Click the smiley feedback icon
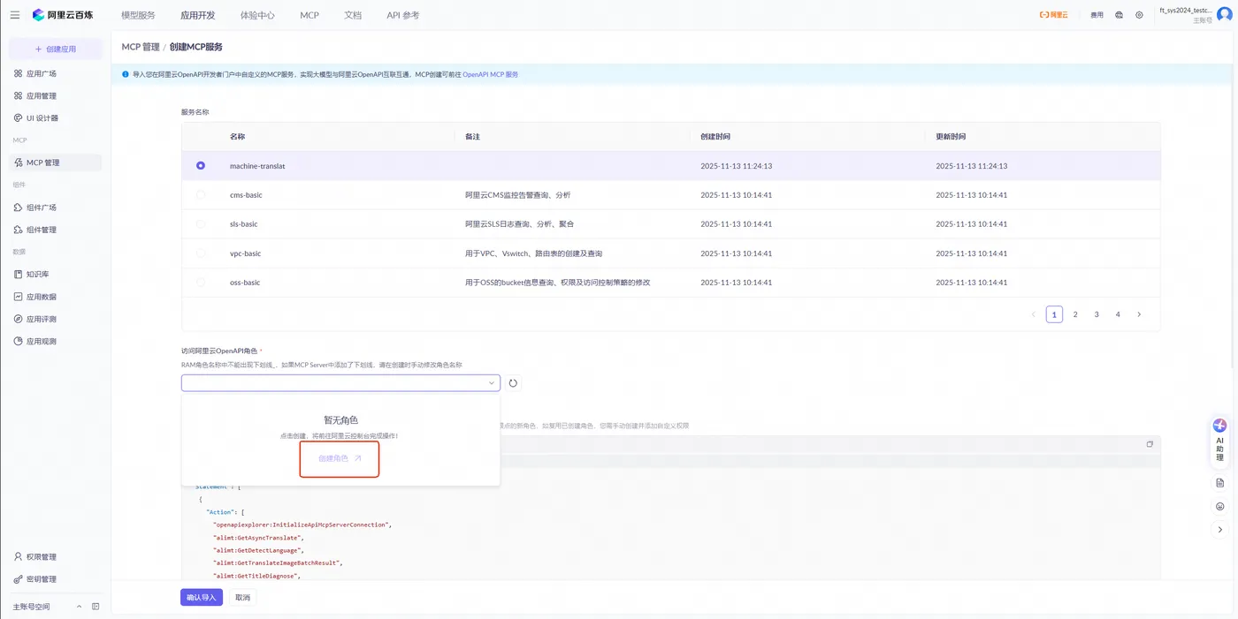This screenshot has height=619, width=1238. pyautogui.click(x=1220, y=506)
